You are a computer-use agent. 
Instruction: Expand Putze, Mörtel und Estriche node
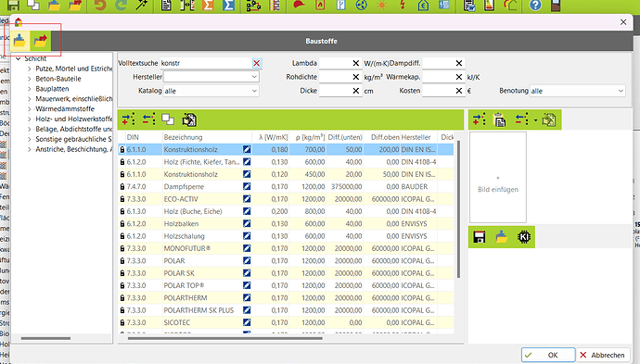point(29,69)
